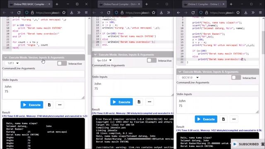Open the 1.07.1 version dropdown
Image resolution: width=265 pixels, height=149 pixels.
coord(13,63)
